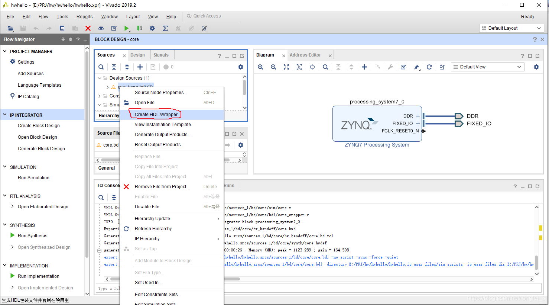
Task: Click the main toolbar validate checkmark icon
Action: click(114, 28)
